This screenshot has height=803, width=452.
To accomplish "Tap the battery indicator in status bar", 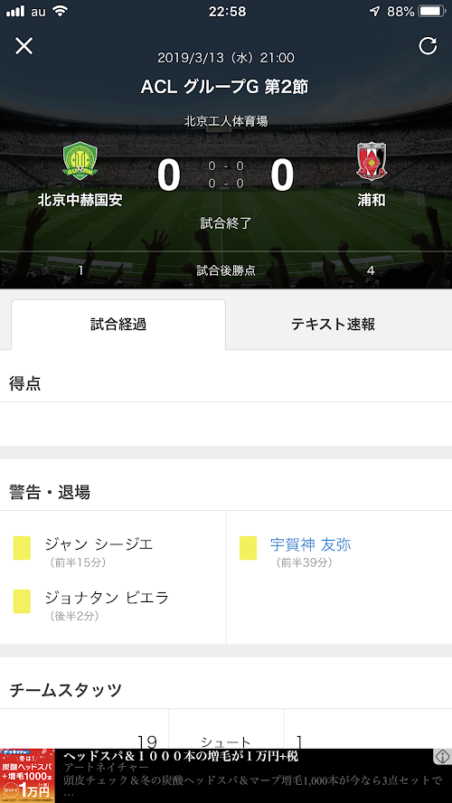I will 432,11.
